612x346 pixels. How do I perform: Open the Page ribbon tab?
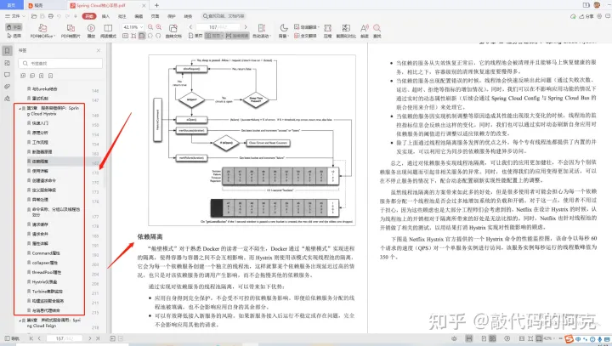(155, 16)
